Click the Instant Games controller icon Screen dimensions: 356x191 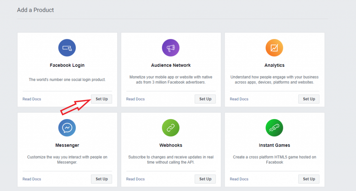pos(274,128)
